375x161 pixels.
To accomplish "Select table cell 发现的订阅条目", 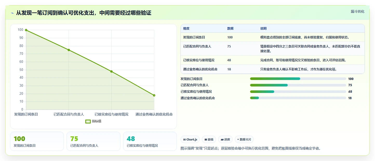I will 194,37.
